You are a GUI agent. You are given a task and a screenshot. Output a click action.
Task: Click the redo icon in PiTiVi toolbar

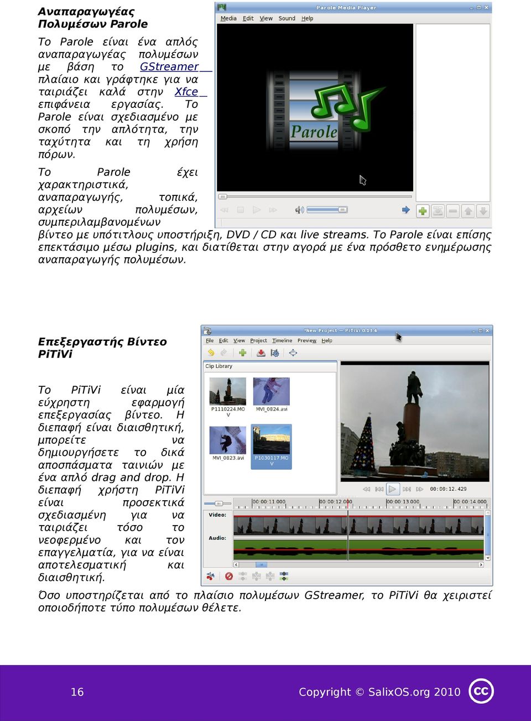point(223,352)
